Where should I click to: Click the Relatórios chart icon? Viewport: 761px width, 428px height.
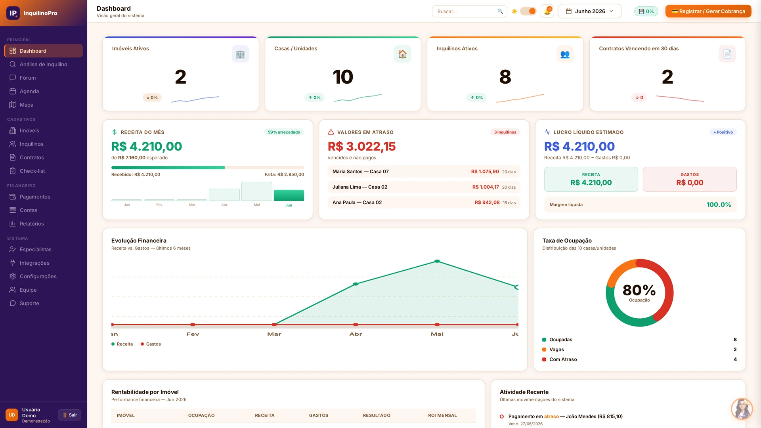tap(13, 224)
